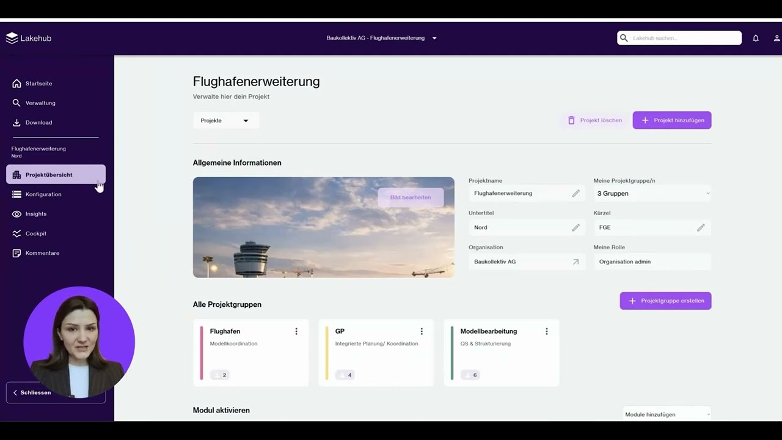Edit Kürzel with the pencil icon

(701, 227)
